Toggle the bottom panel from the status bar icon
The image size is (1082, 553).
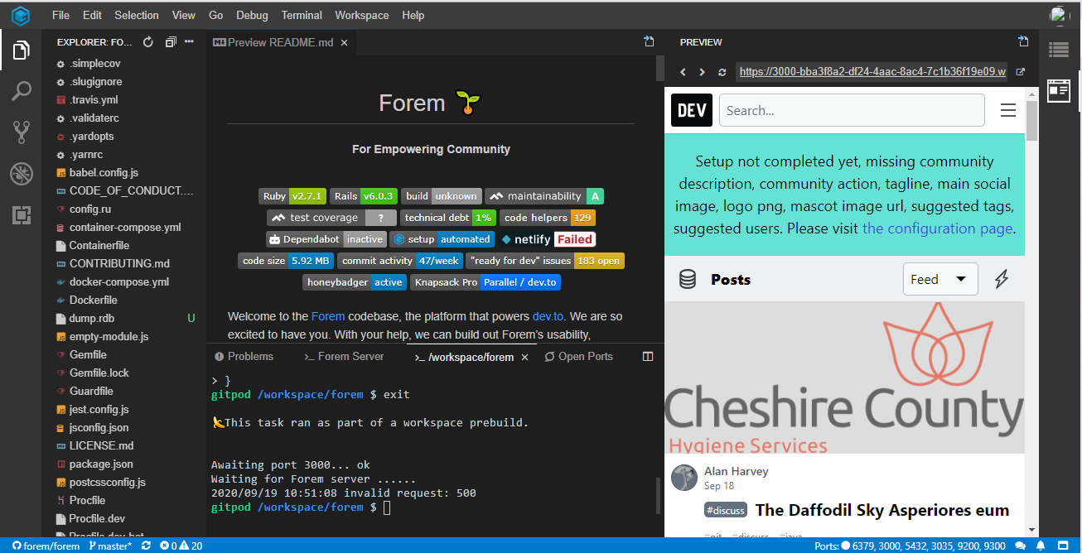coord(1061,546)
